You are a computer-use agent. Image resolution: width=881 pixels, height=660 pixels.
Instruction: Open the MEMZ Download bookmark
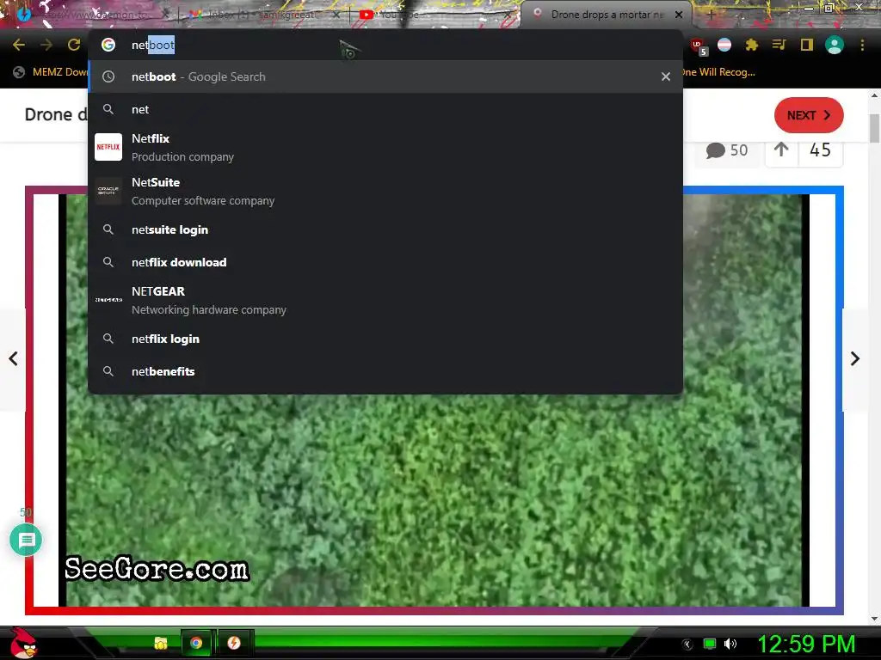point(51,72)
